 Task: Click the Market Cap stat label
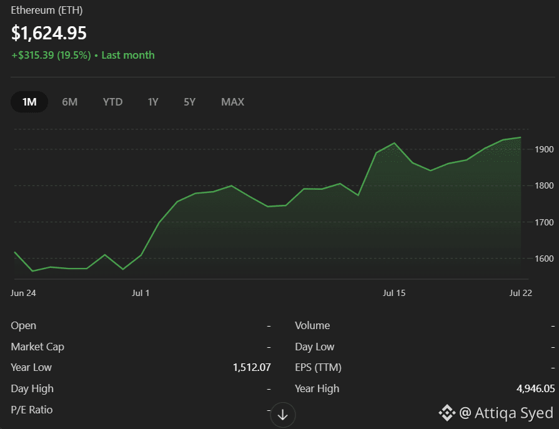[x=37, y=347]
